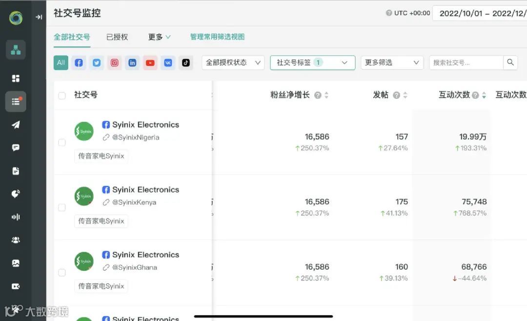Click Syinix Nigeria account avatar
This screenshot has width=527, height=321.
point(84,131)
